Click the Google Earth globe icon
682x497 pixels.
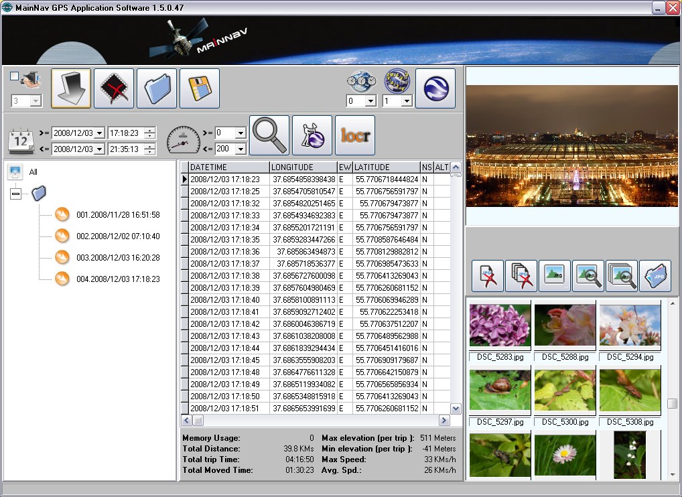pos(435,88)
